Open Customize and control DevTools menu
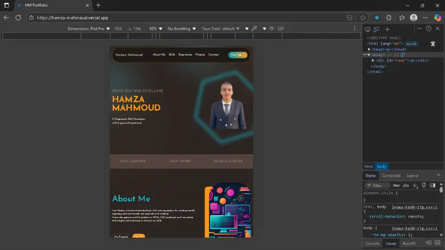Screen dimensions: 445x250 [420, 29]
